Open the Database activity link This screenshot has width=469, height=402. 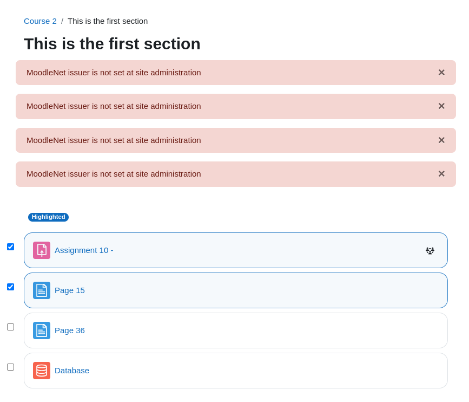[x=72, y=371]
